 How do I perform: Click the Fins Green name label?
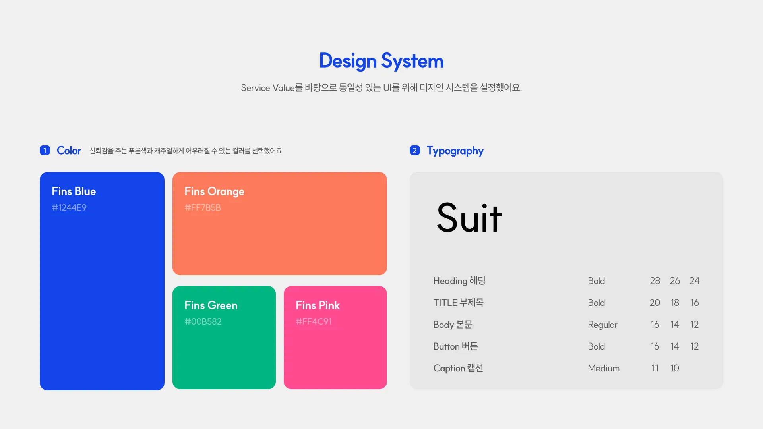coord(211,305)
